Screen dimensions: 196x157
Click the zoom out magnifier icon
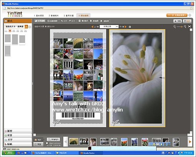174,27
